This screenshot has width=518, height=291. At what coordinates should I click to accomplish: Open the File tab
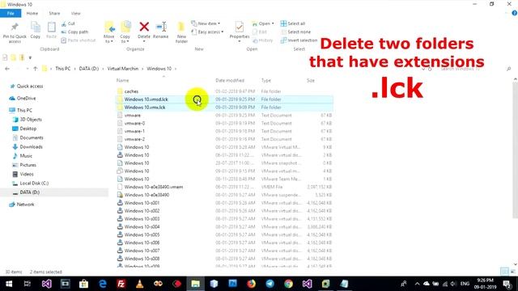pyautogui.click(x=11, y=13)
